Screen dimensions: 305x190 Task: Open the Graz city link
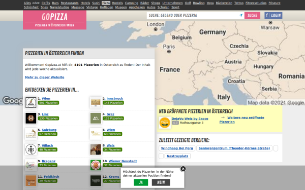tap(110, 115)
